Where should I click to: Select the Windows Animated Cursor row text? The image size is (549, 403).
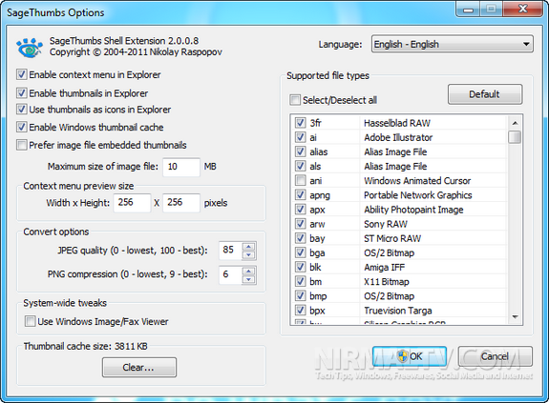(417, 181)
